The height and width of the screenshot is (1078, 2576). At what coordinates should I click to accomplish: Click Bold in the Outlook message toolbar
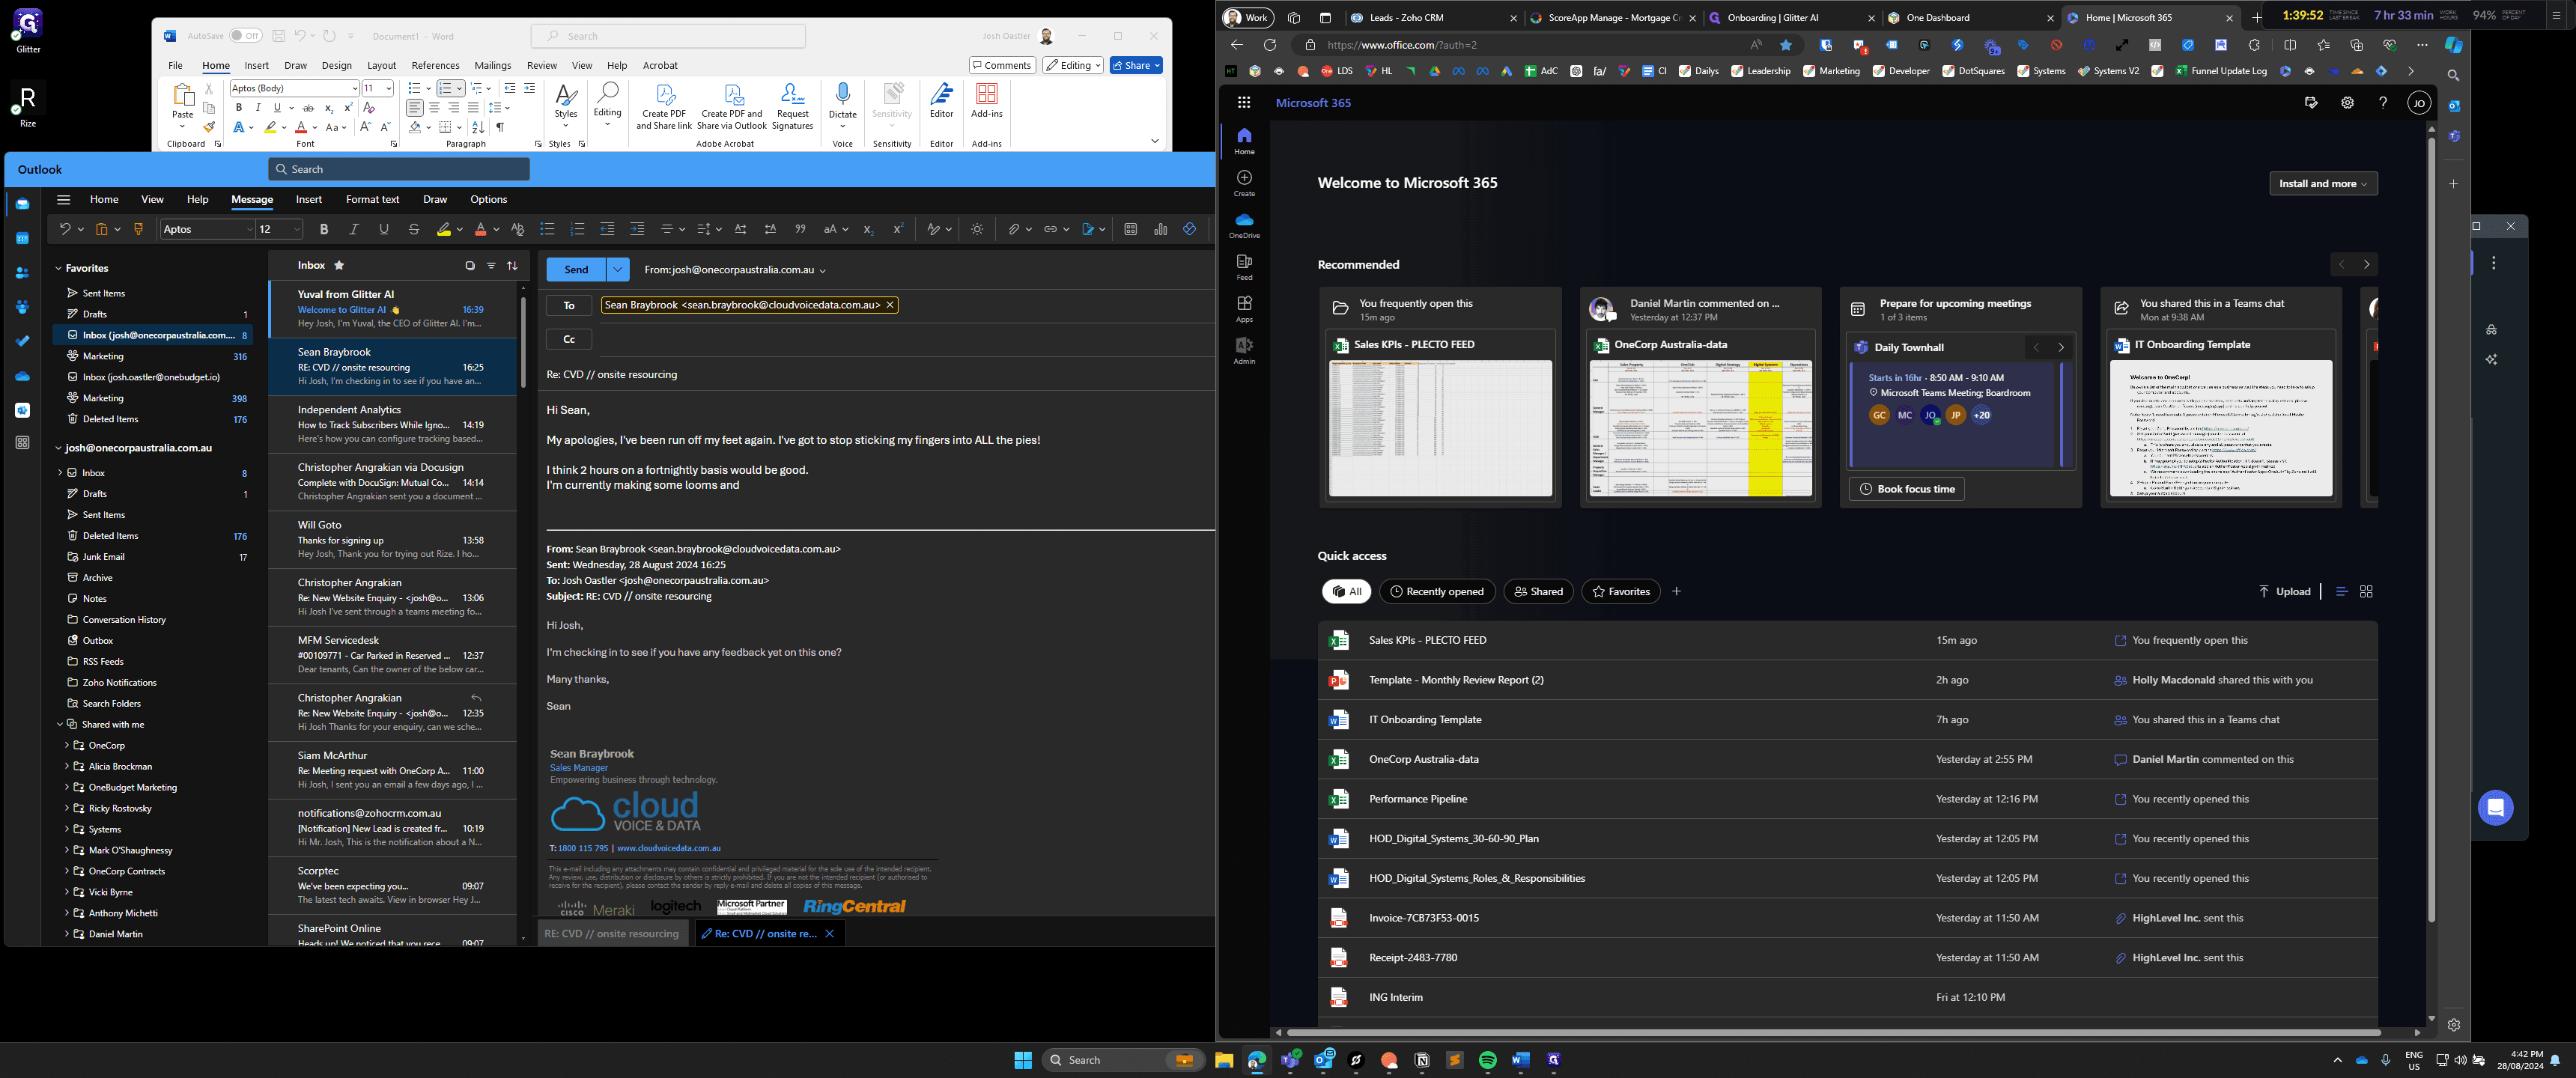[x=324, y=230]
